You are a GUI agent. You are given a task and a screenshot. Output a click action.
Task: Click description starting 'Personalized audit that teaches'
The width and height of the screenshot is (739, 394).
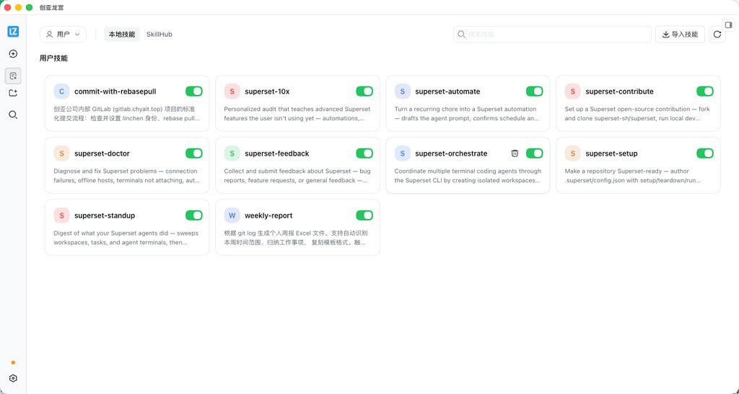[297, 113]
